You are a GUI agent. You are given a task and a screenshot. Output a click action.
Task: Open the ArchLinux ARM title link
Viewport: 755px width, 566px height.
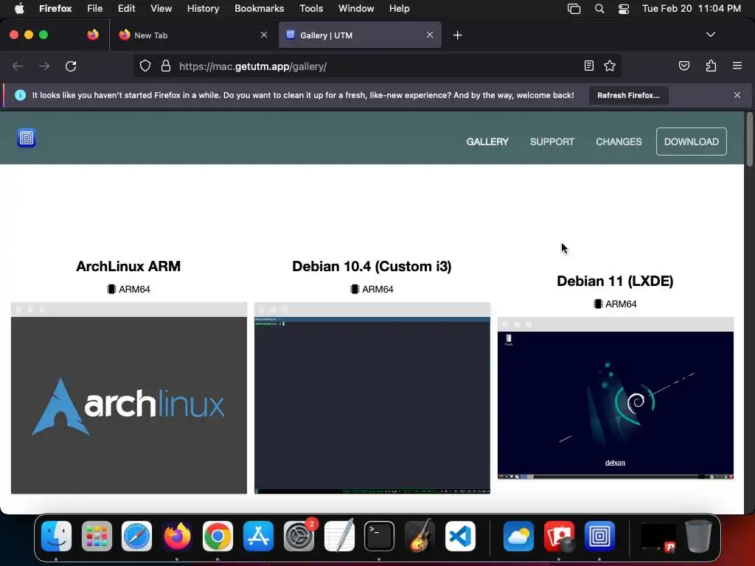coord(128,266)
